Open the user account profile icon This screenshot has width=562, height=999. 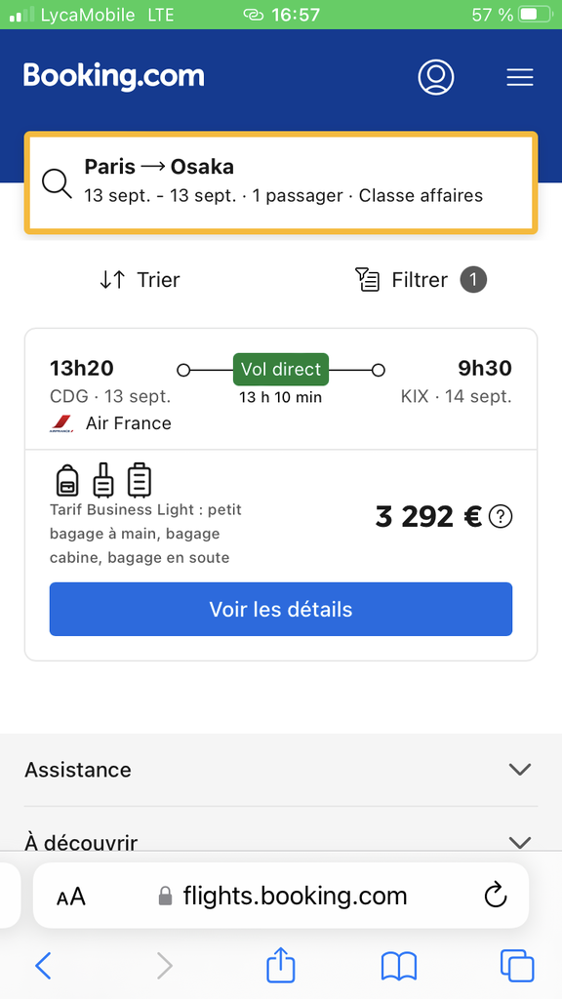tap(436, 78)
